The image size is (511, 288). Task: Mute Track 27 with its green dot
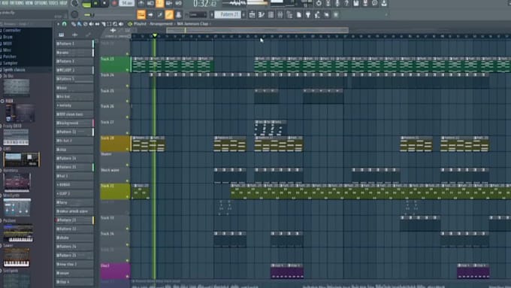pos(128,133)
